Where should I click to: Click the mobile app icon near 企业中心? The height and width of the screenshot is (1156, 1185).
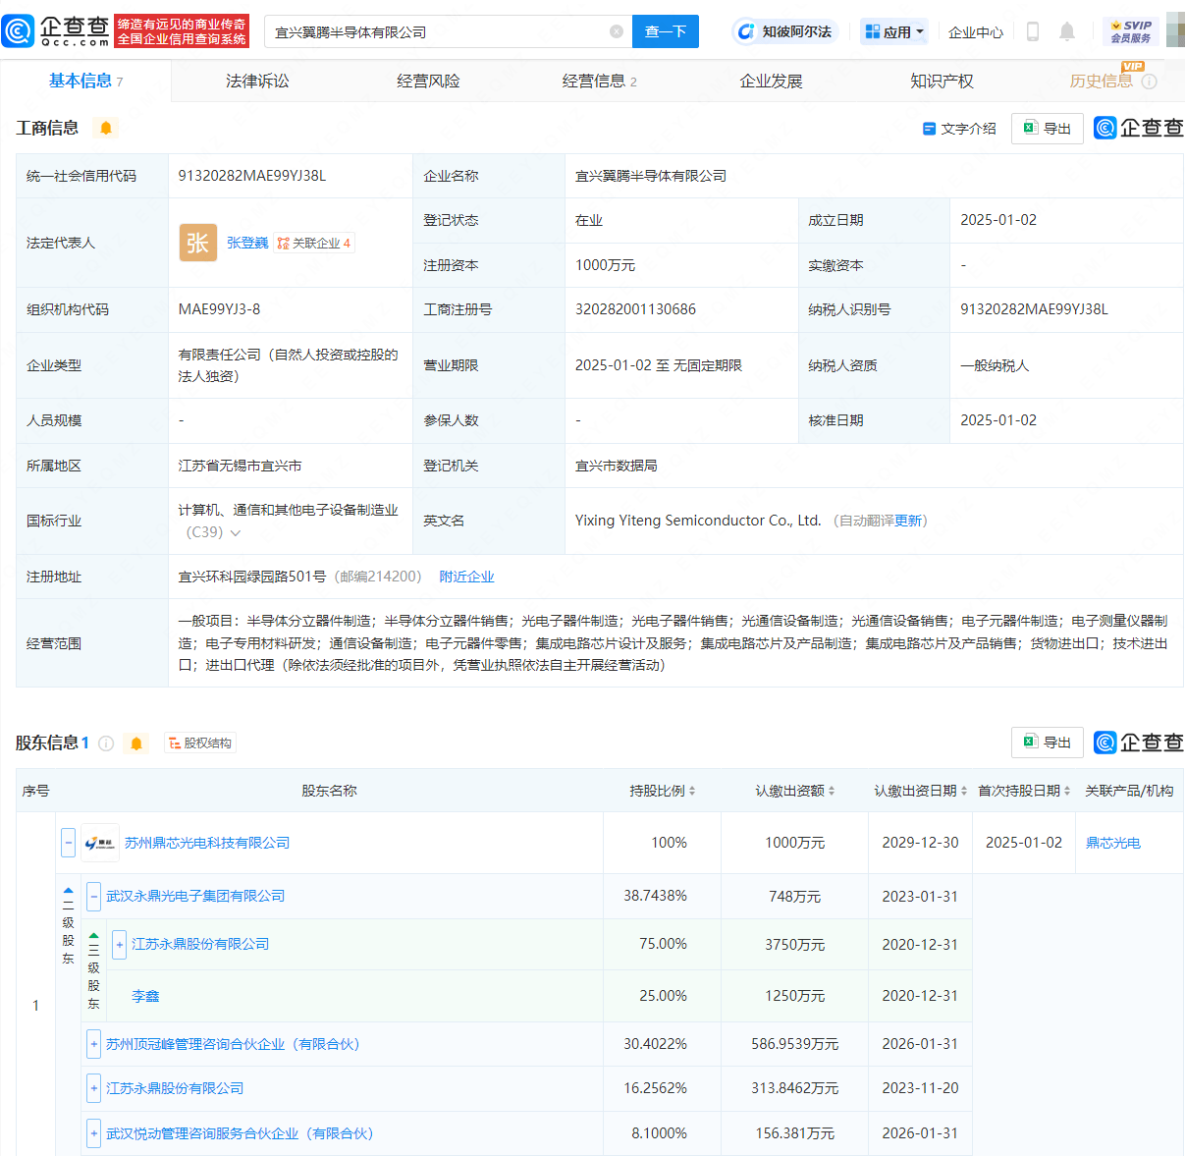(1033, 31)
